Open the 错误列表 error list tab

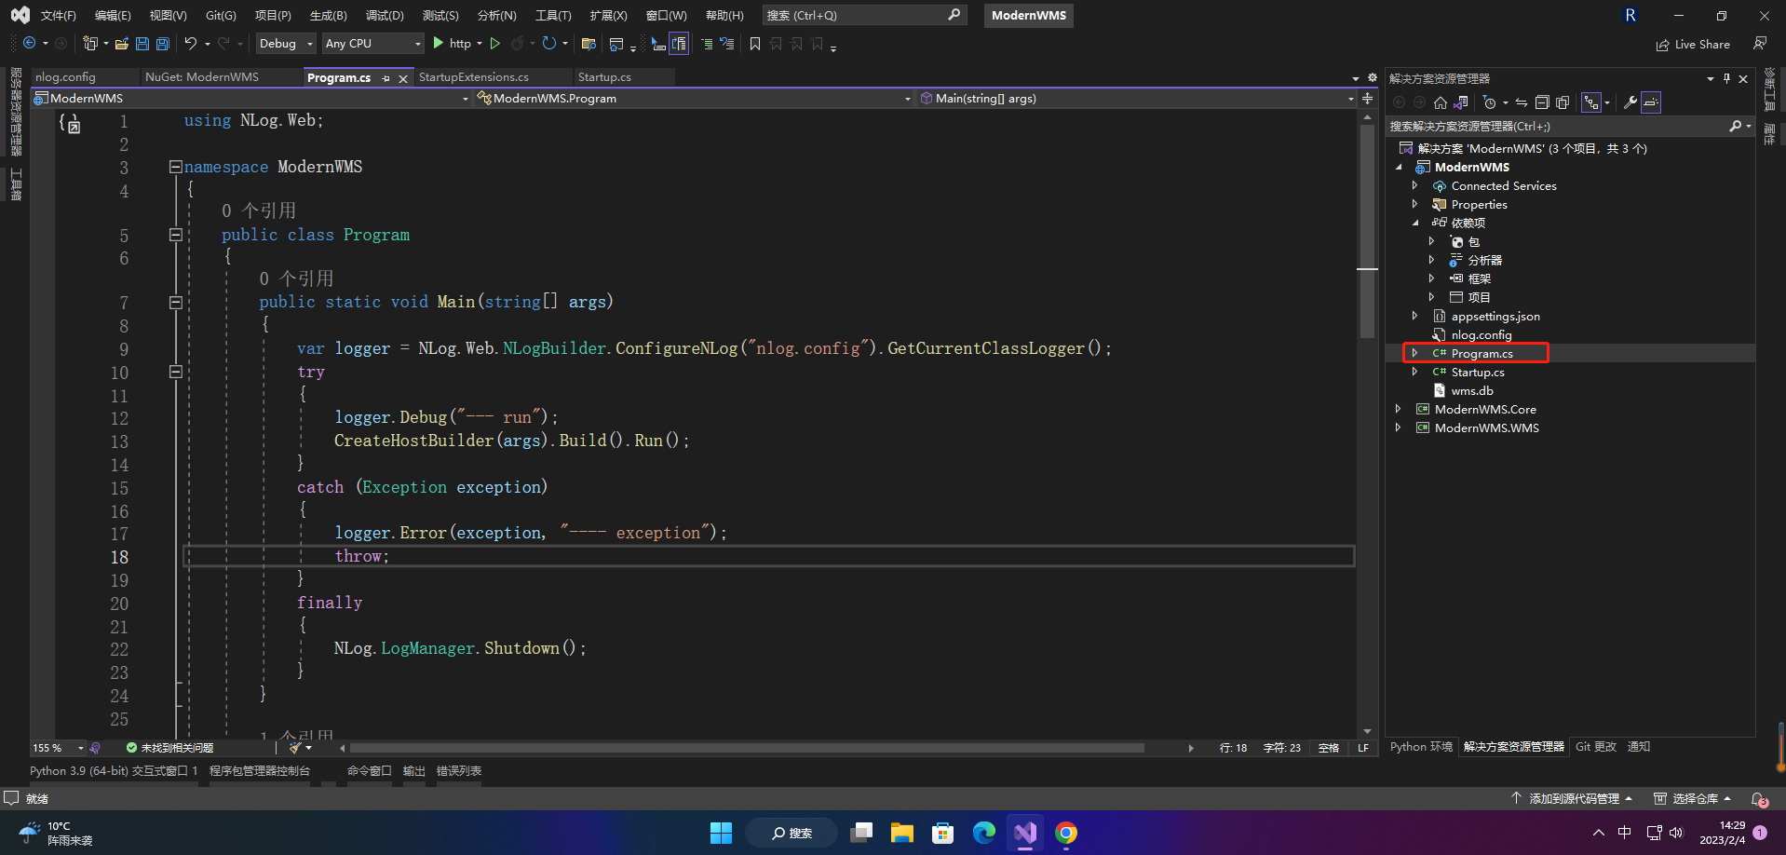pyautogui.click(x=459, y=771)
